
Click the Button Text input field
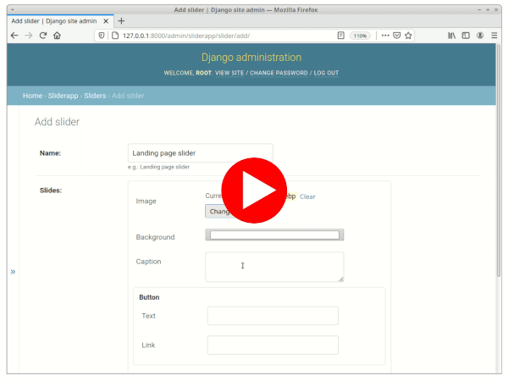pyautogui.click(x=273, y=316)
